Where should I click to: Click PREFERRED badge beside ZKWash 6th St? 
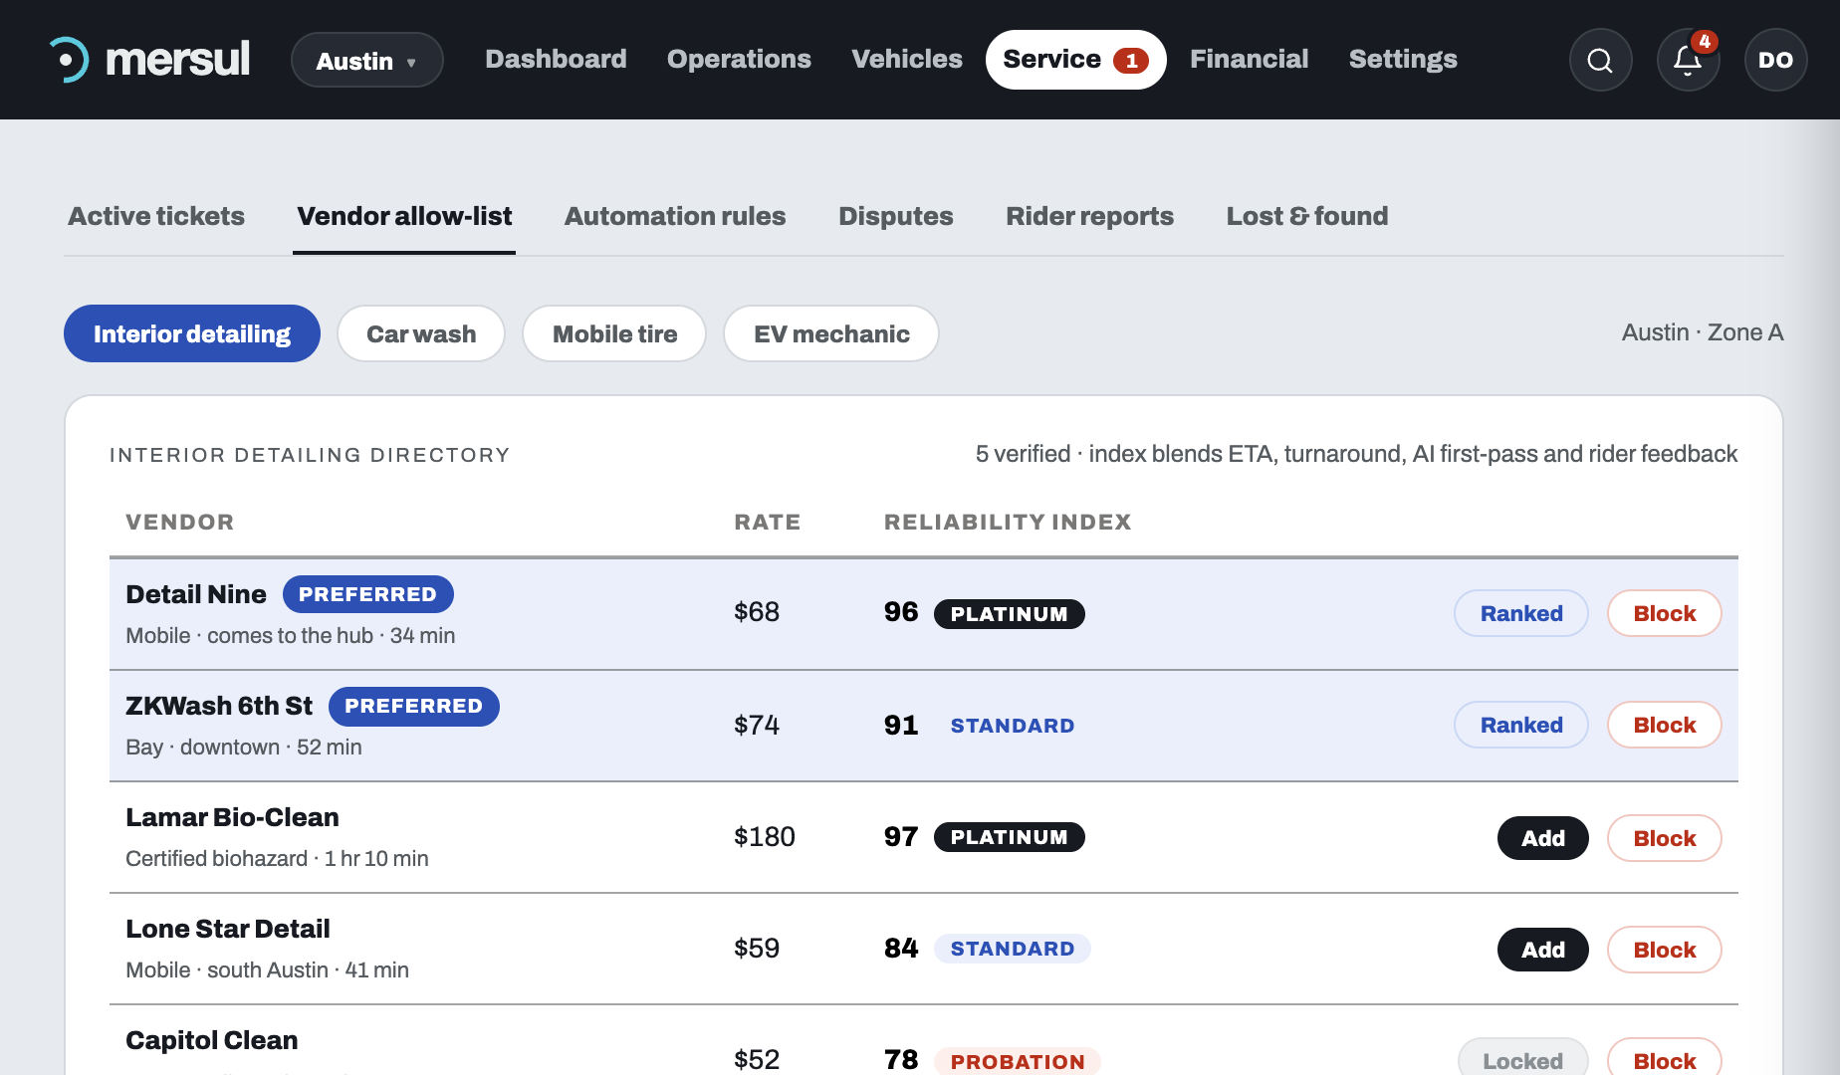[x=414, y=706]
